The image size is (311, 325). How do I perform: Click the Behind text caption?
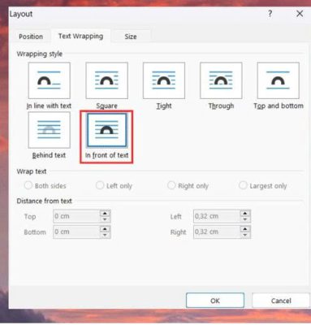(x=49, y=155)
